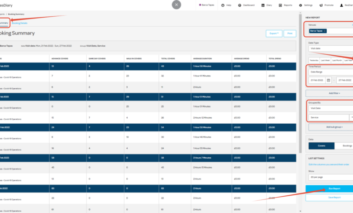Click the edit columns order link

pyautogui.click(x=329, y=164)
